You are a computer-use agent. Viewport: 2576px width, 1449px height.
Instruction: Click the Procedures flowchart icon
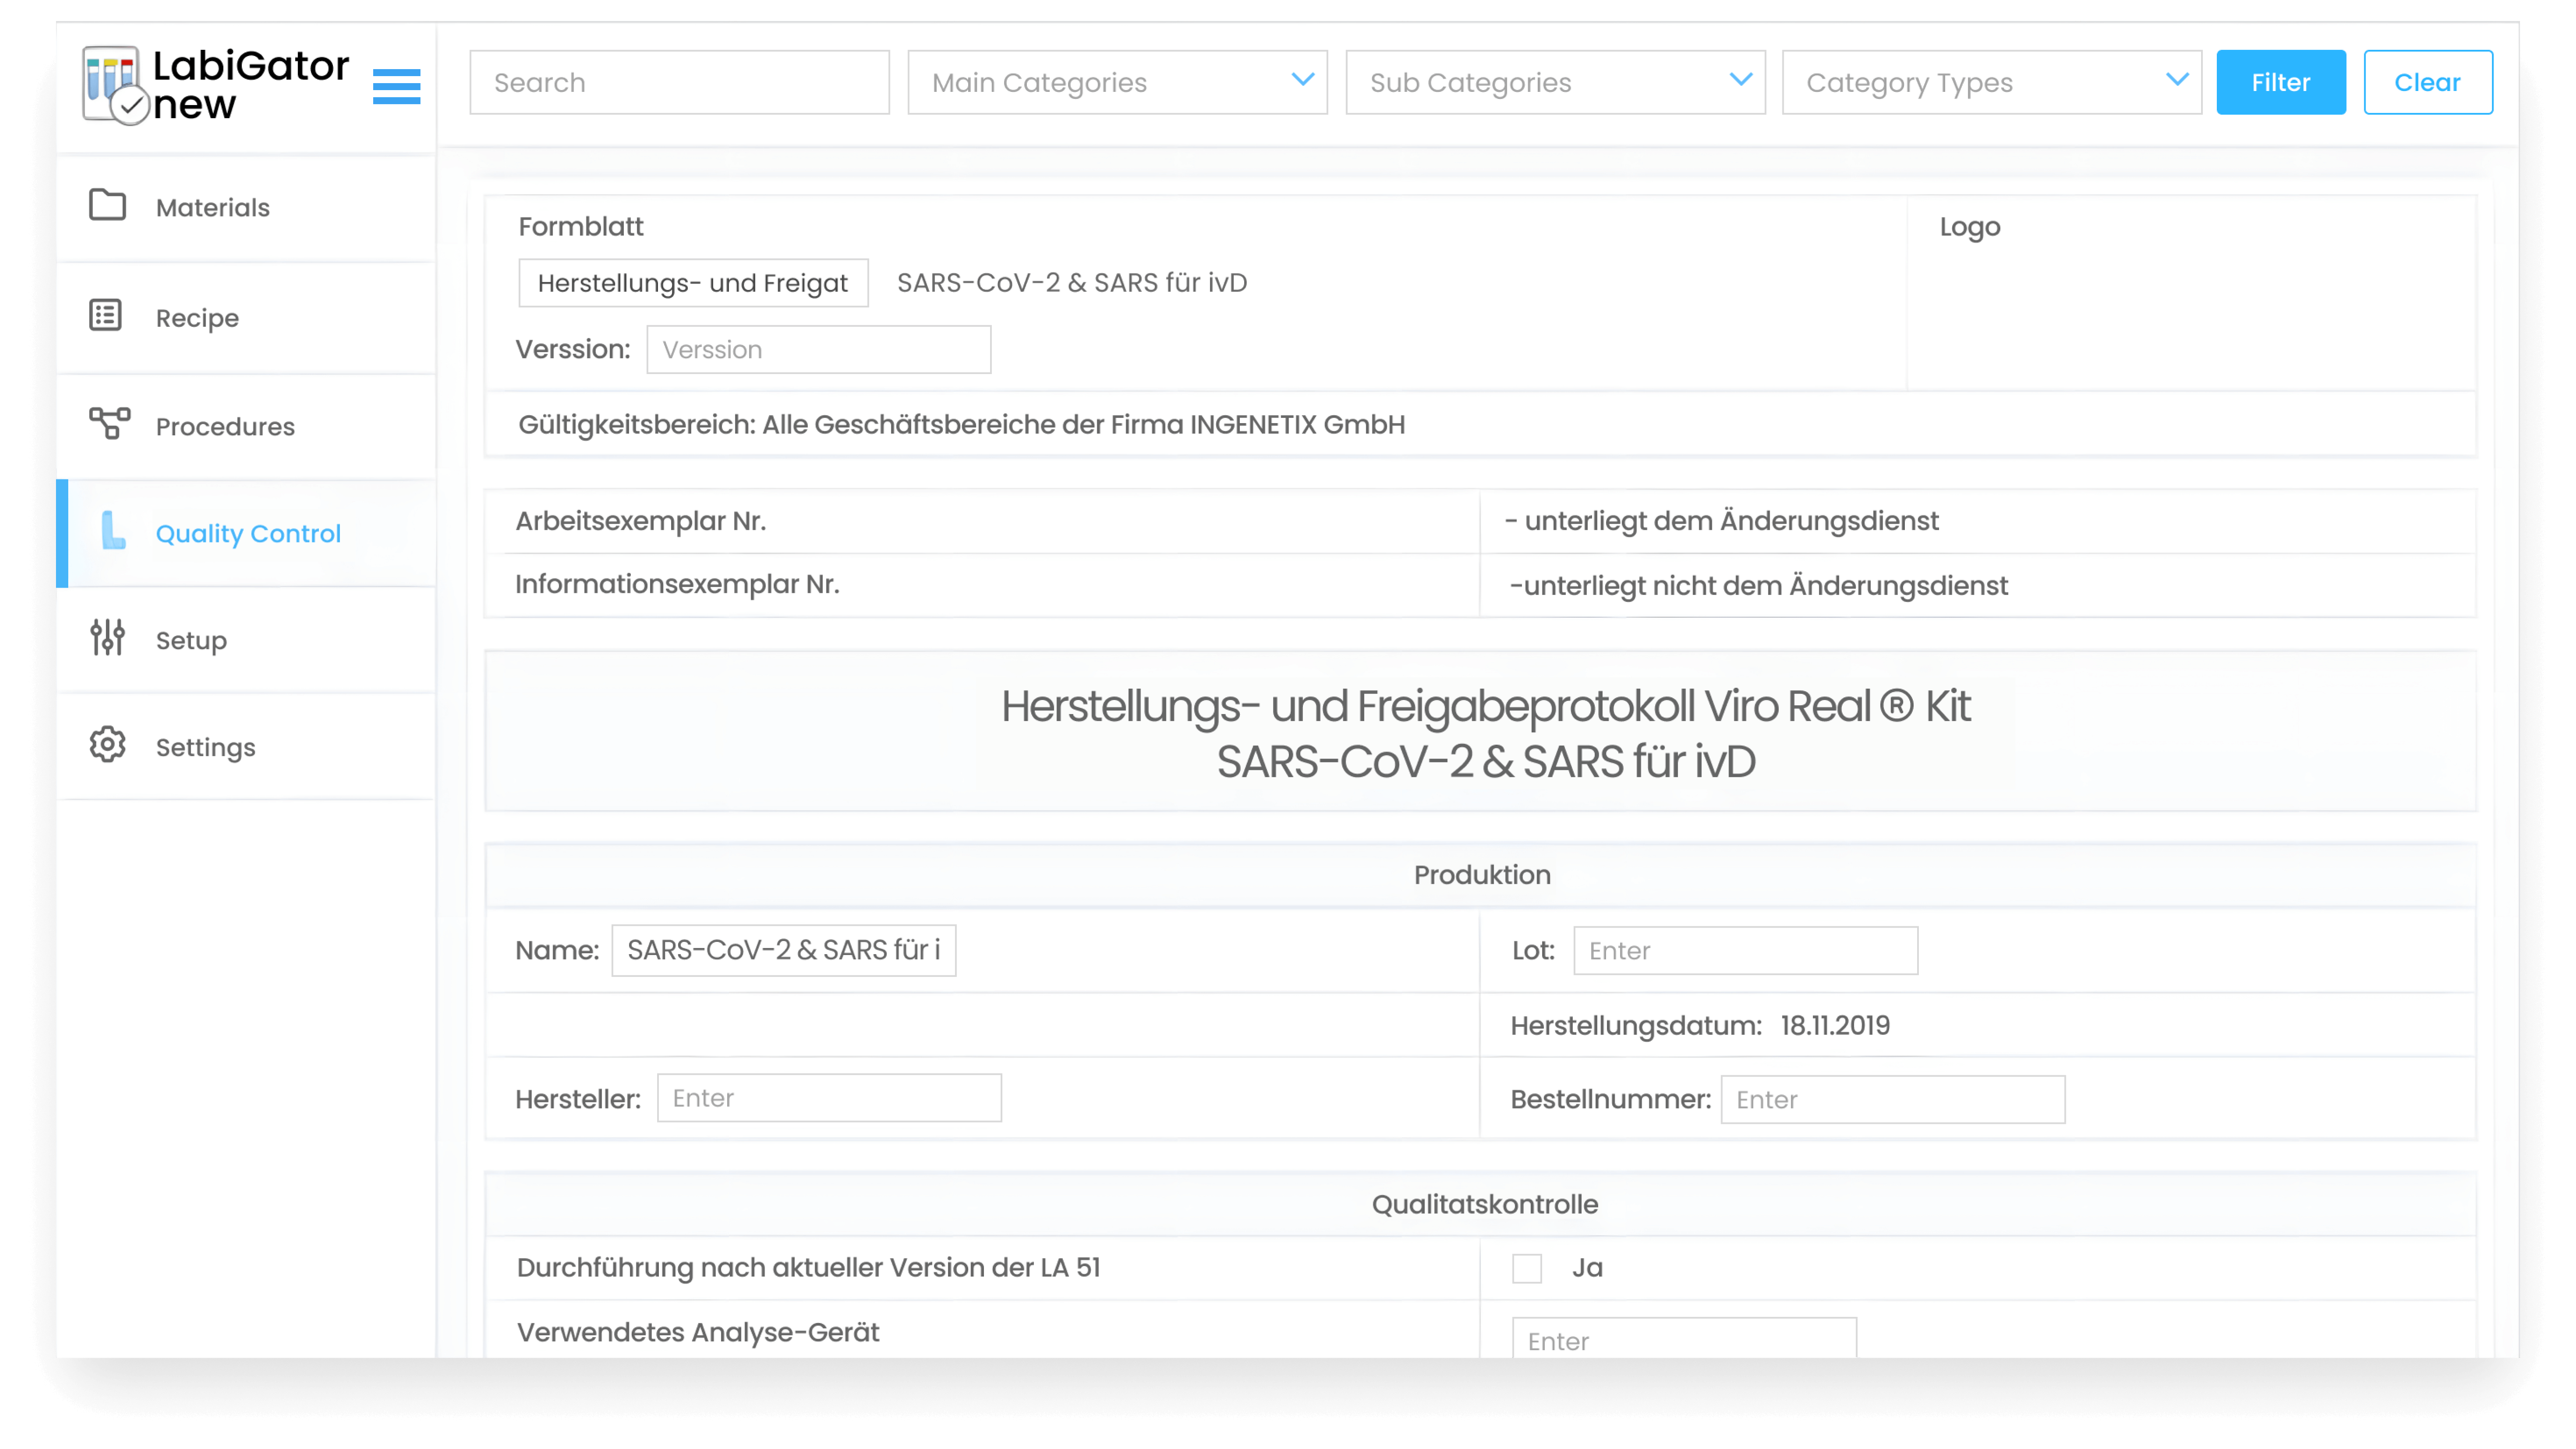[x=109, y=423]
